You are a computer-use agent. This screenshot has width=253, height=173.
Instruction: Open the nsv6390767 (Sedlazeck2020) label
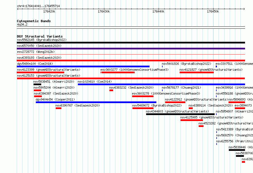[78, 105]
